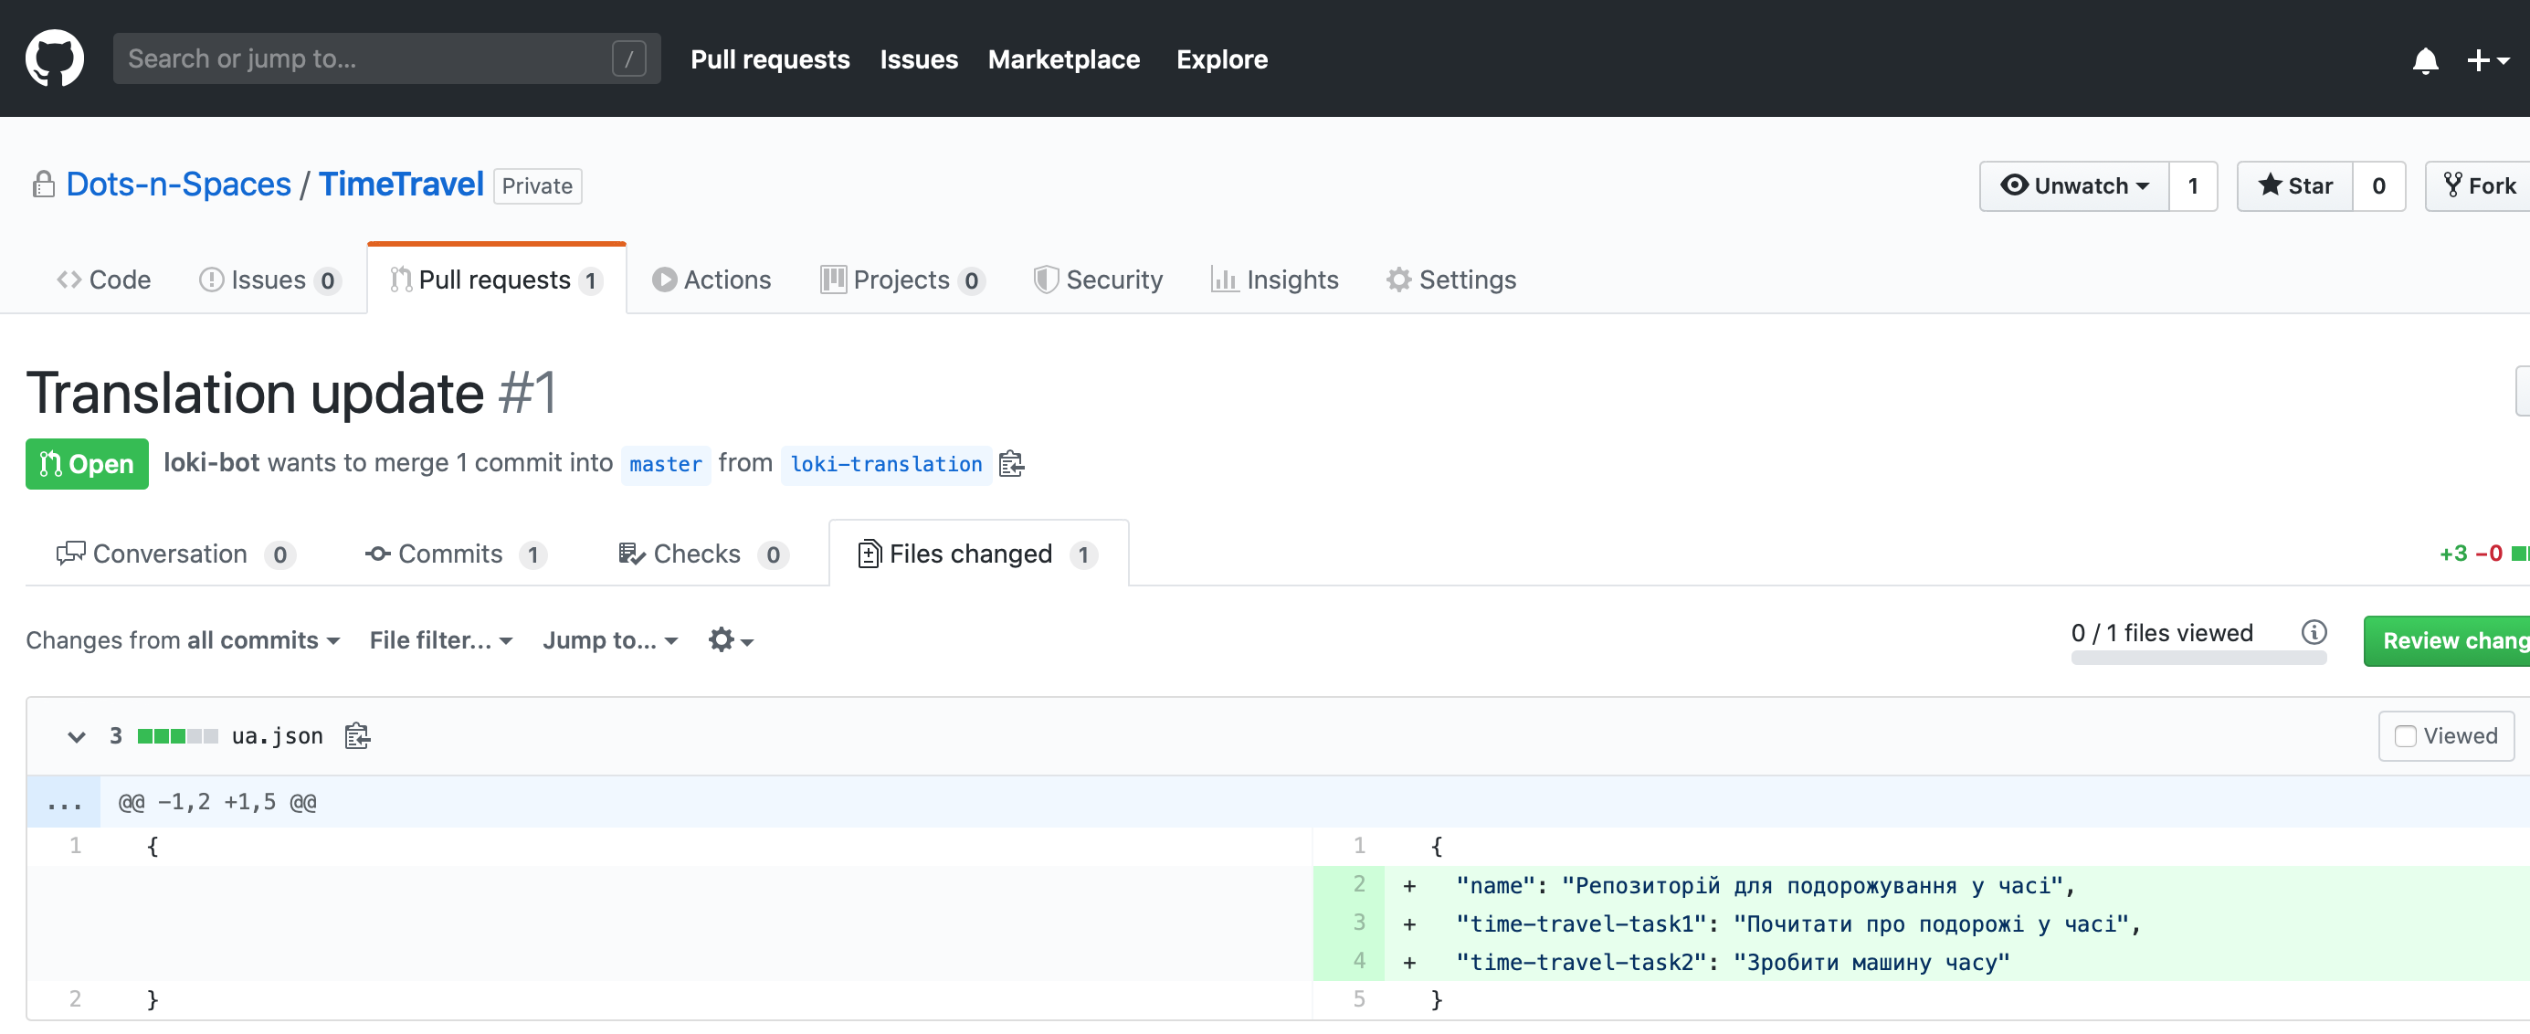The height and width of the screenshot is (1034, 2530).
Task: Expand hidden diff lines with ellipsis
Action: click(63, 802)
